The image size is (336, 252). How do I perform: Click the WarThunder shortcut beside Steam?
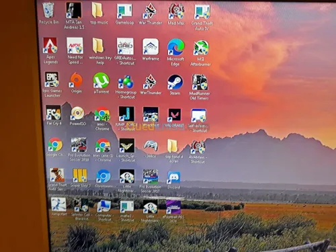[x=151, y=82]
